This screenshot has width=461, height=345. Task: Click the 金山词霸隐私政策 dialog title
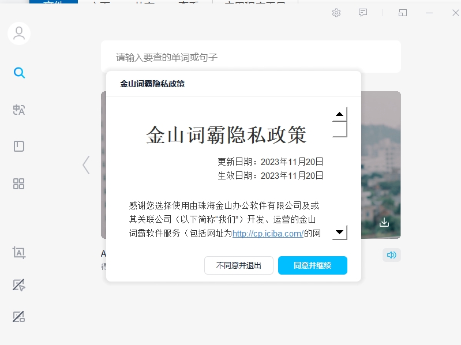152,84
